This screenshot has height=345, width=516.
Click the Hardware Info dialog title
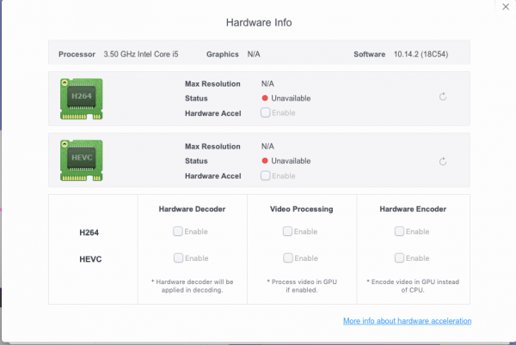coord(258,22)
